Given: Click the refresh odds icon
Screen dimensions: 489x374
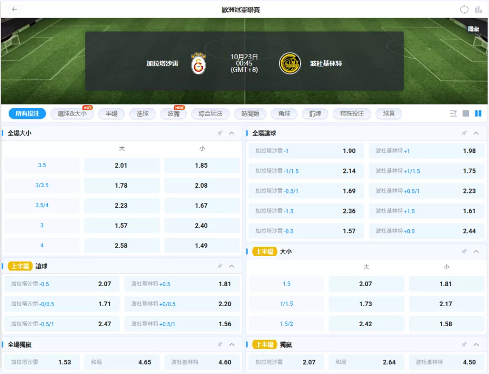Looking at the screenshot, I should pos(464,10).
